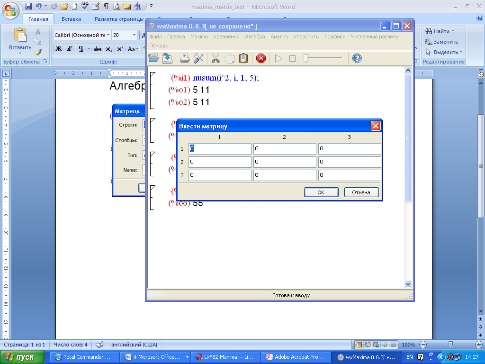
Task: Click the wxMaxima cut scissors icon
Action: coord(216,58)
